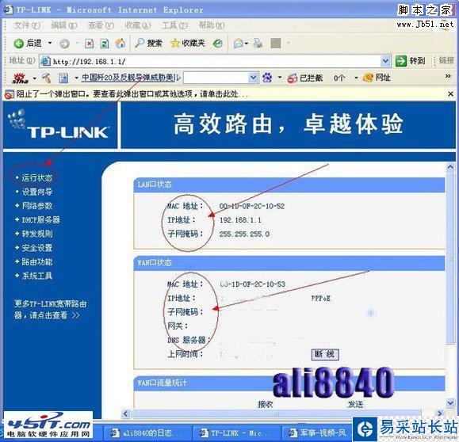Click the Refresh page icon
Screen dimensions: 459x442
pos(105,44)
